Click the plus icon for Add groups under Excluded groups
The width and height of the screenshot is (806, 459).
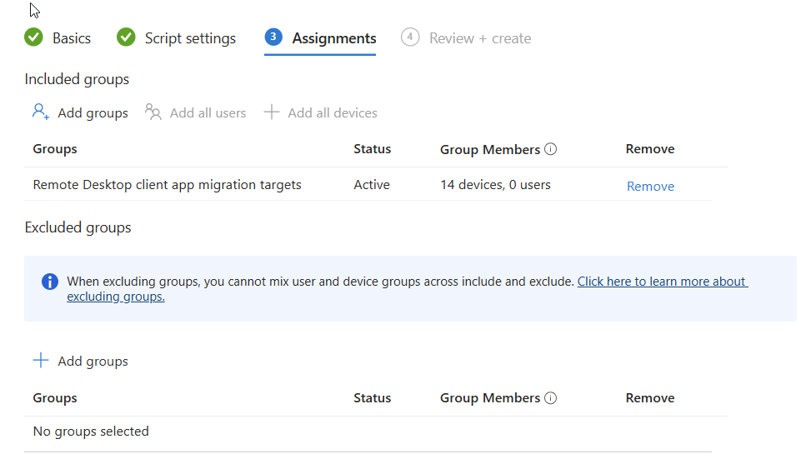[x=41, y=360]
